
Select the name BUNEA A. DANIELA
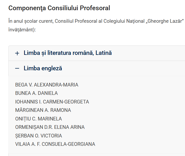36,93
